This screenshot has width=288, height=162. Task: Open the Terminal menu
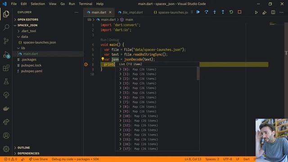coord(85,4)
